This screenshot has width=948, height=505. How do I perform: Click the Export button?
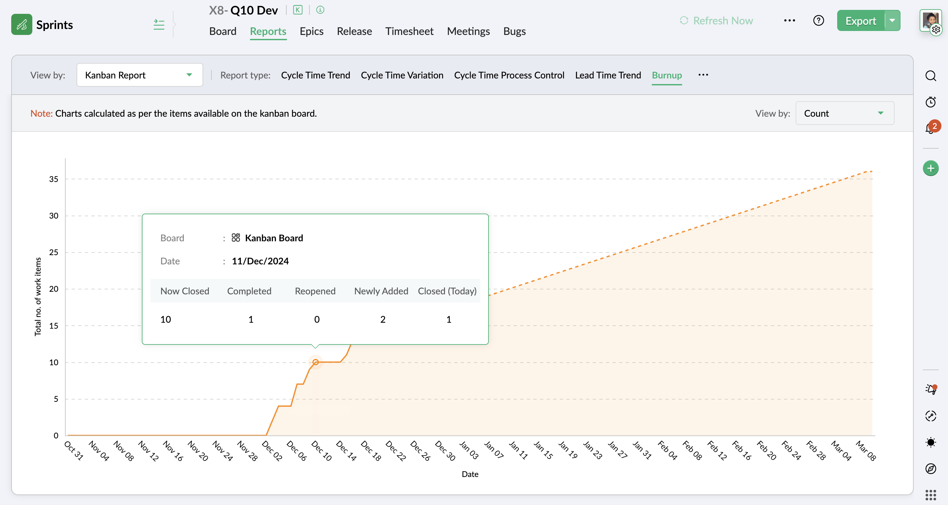(x=860, y=20)
